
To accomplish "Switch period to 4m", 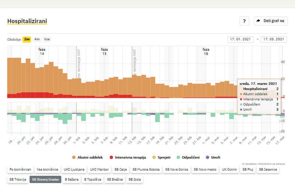I will click(x=37, y=39).
